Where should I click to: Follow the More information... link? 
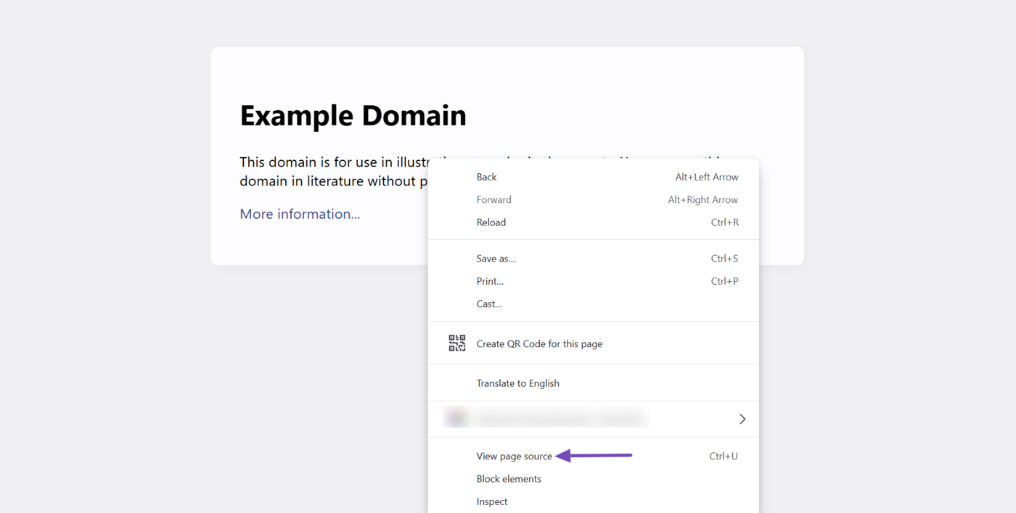(300, 214)
